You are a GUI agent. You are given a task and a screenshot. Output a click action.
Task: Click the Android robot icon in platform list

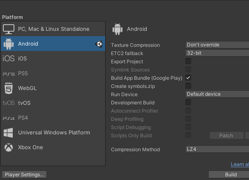(9, 44)
